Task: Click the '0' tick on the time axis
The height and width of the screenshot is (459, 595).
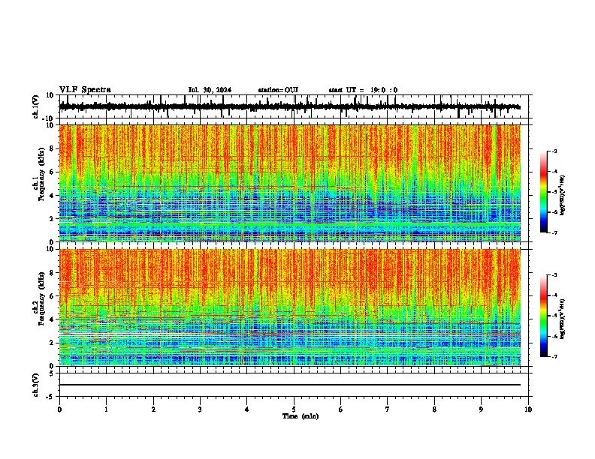Action: coord(59,409)
